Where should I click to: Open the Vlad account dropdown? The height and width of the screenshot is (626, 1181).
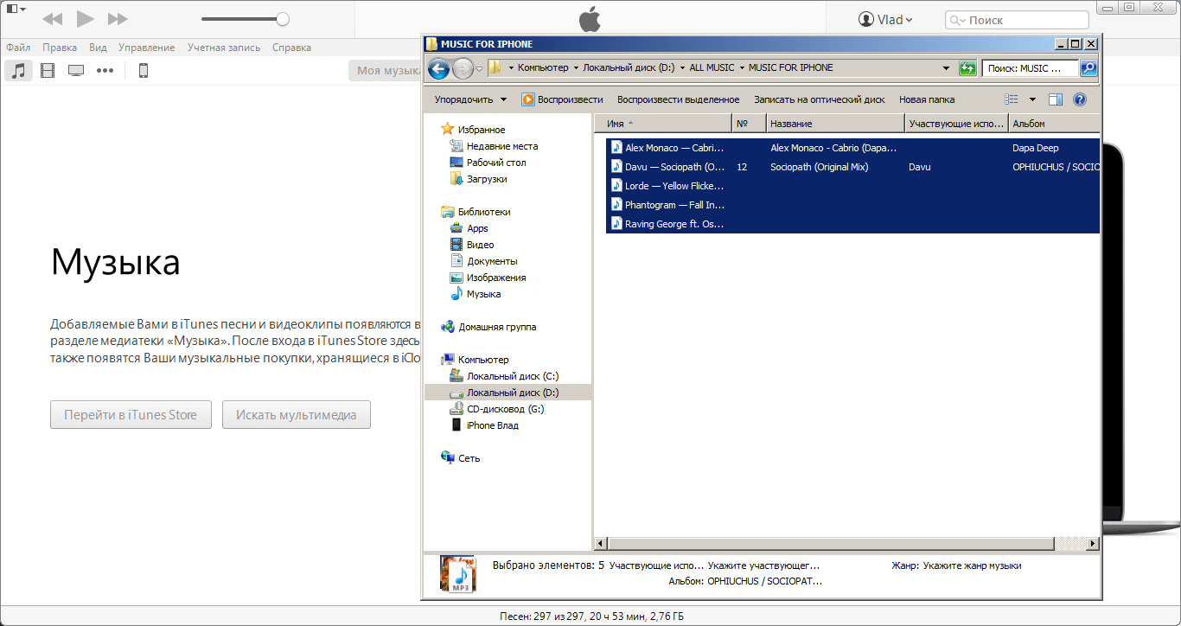coord(885,20)
